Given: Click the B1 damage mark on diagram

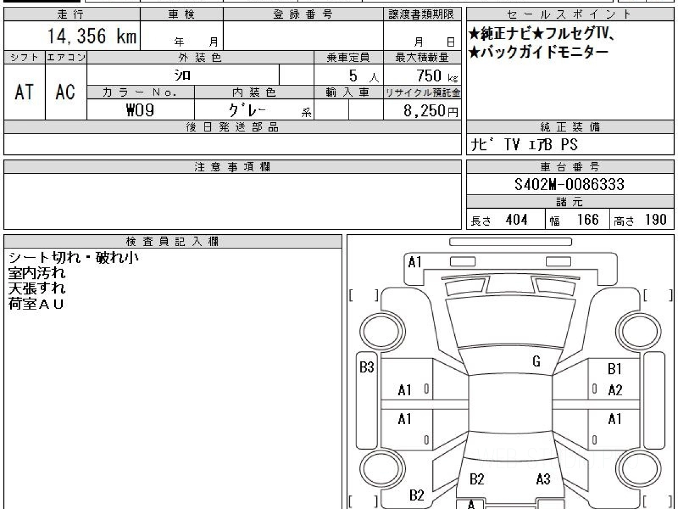Looking at the screenshot, I should [x=615, y=369].
